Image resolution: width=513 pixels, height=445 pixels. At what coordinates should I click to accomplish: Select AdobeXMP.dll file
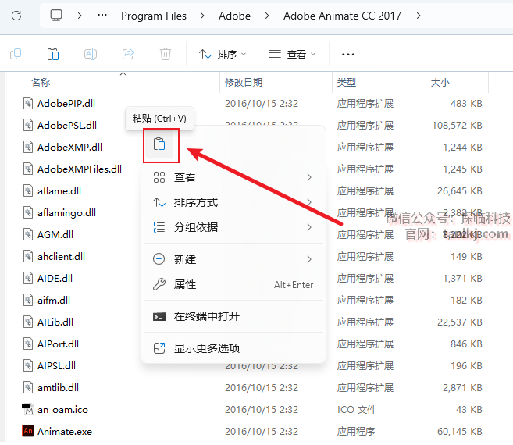[69, 148]
